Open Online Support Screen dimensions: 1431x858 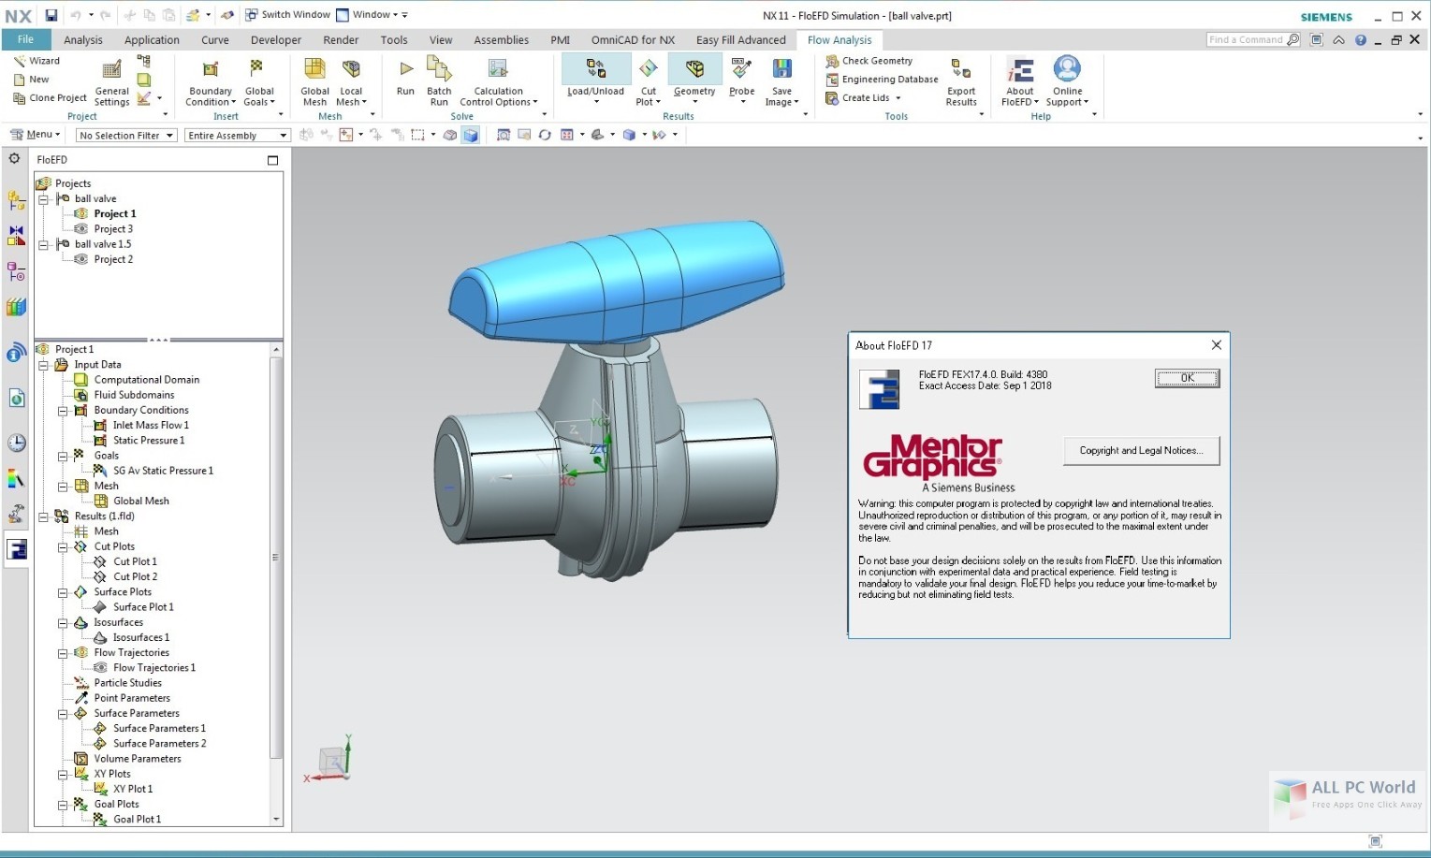pos(1067,83)
